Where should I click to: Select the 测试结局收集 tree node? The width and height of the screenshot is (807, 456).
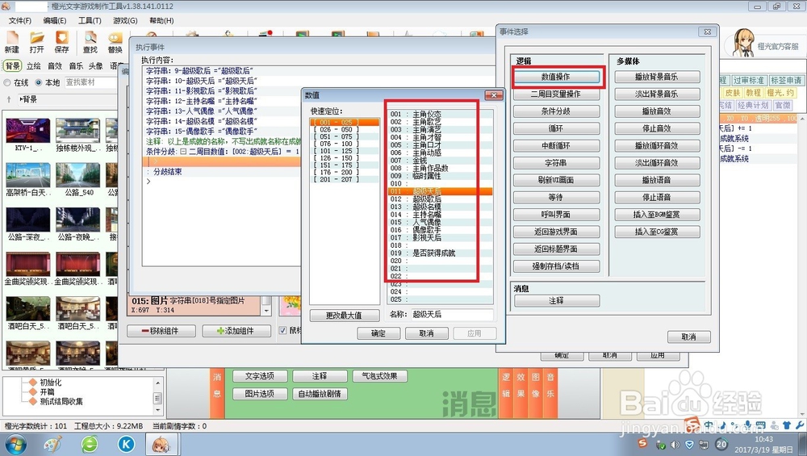coord(61,401)
